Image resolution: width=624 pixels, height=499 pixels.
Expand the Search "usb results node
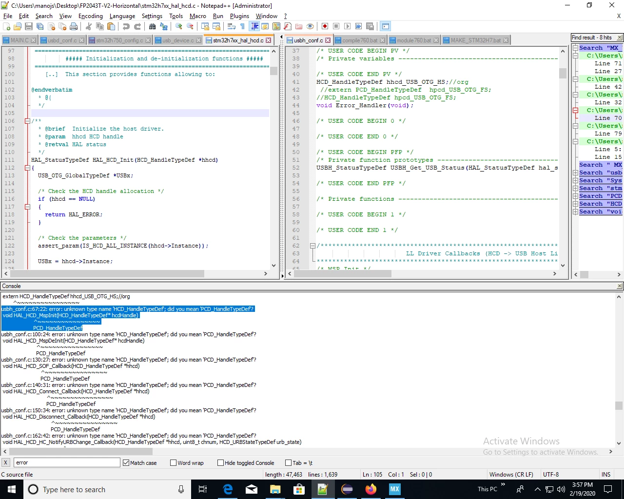(x=576, y=173)
